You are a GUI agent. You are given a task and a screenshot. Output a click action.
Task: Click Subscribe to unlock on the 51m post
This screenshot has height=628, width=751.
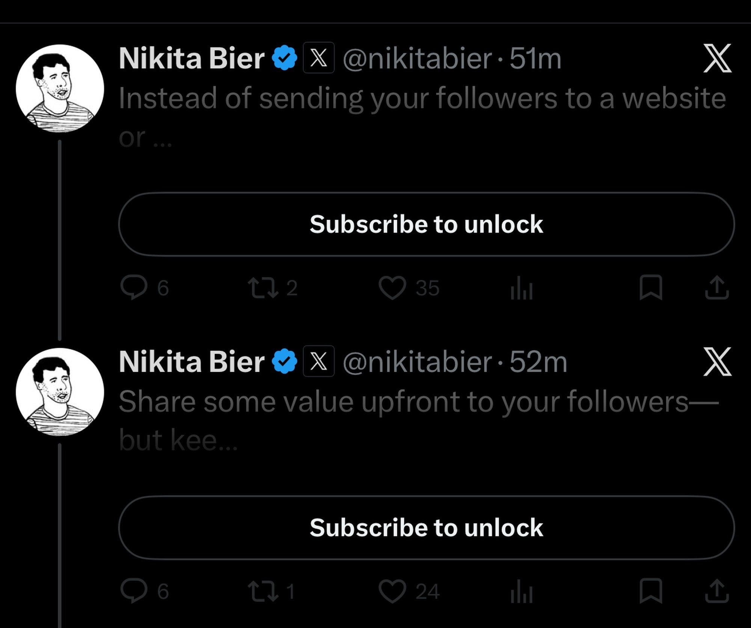point(426,225)
